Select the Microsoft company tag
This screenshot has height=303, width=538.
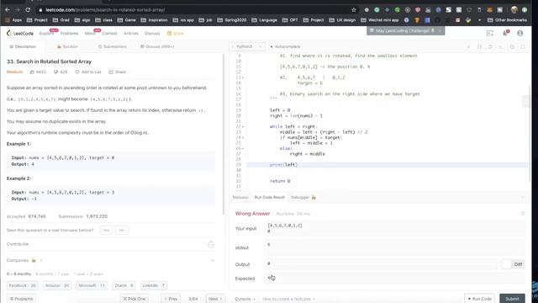[x=92, y=285]
